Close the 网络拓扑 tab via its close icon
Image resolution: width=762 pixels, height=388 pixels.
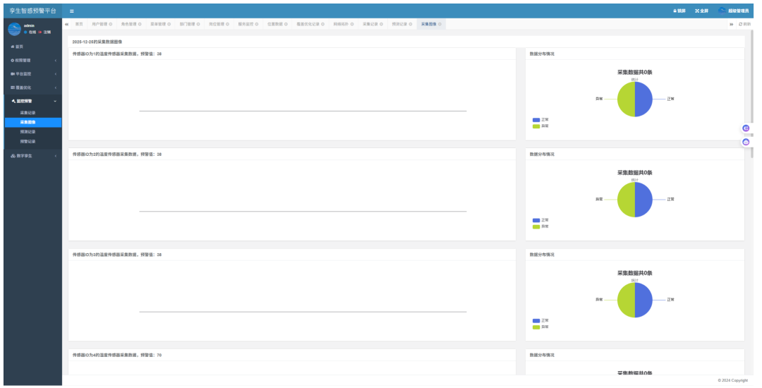[x=352, y=24]
